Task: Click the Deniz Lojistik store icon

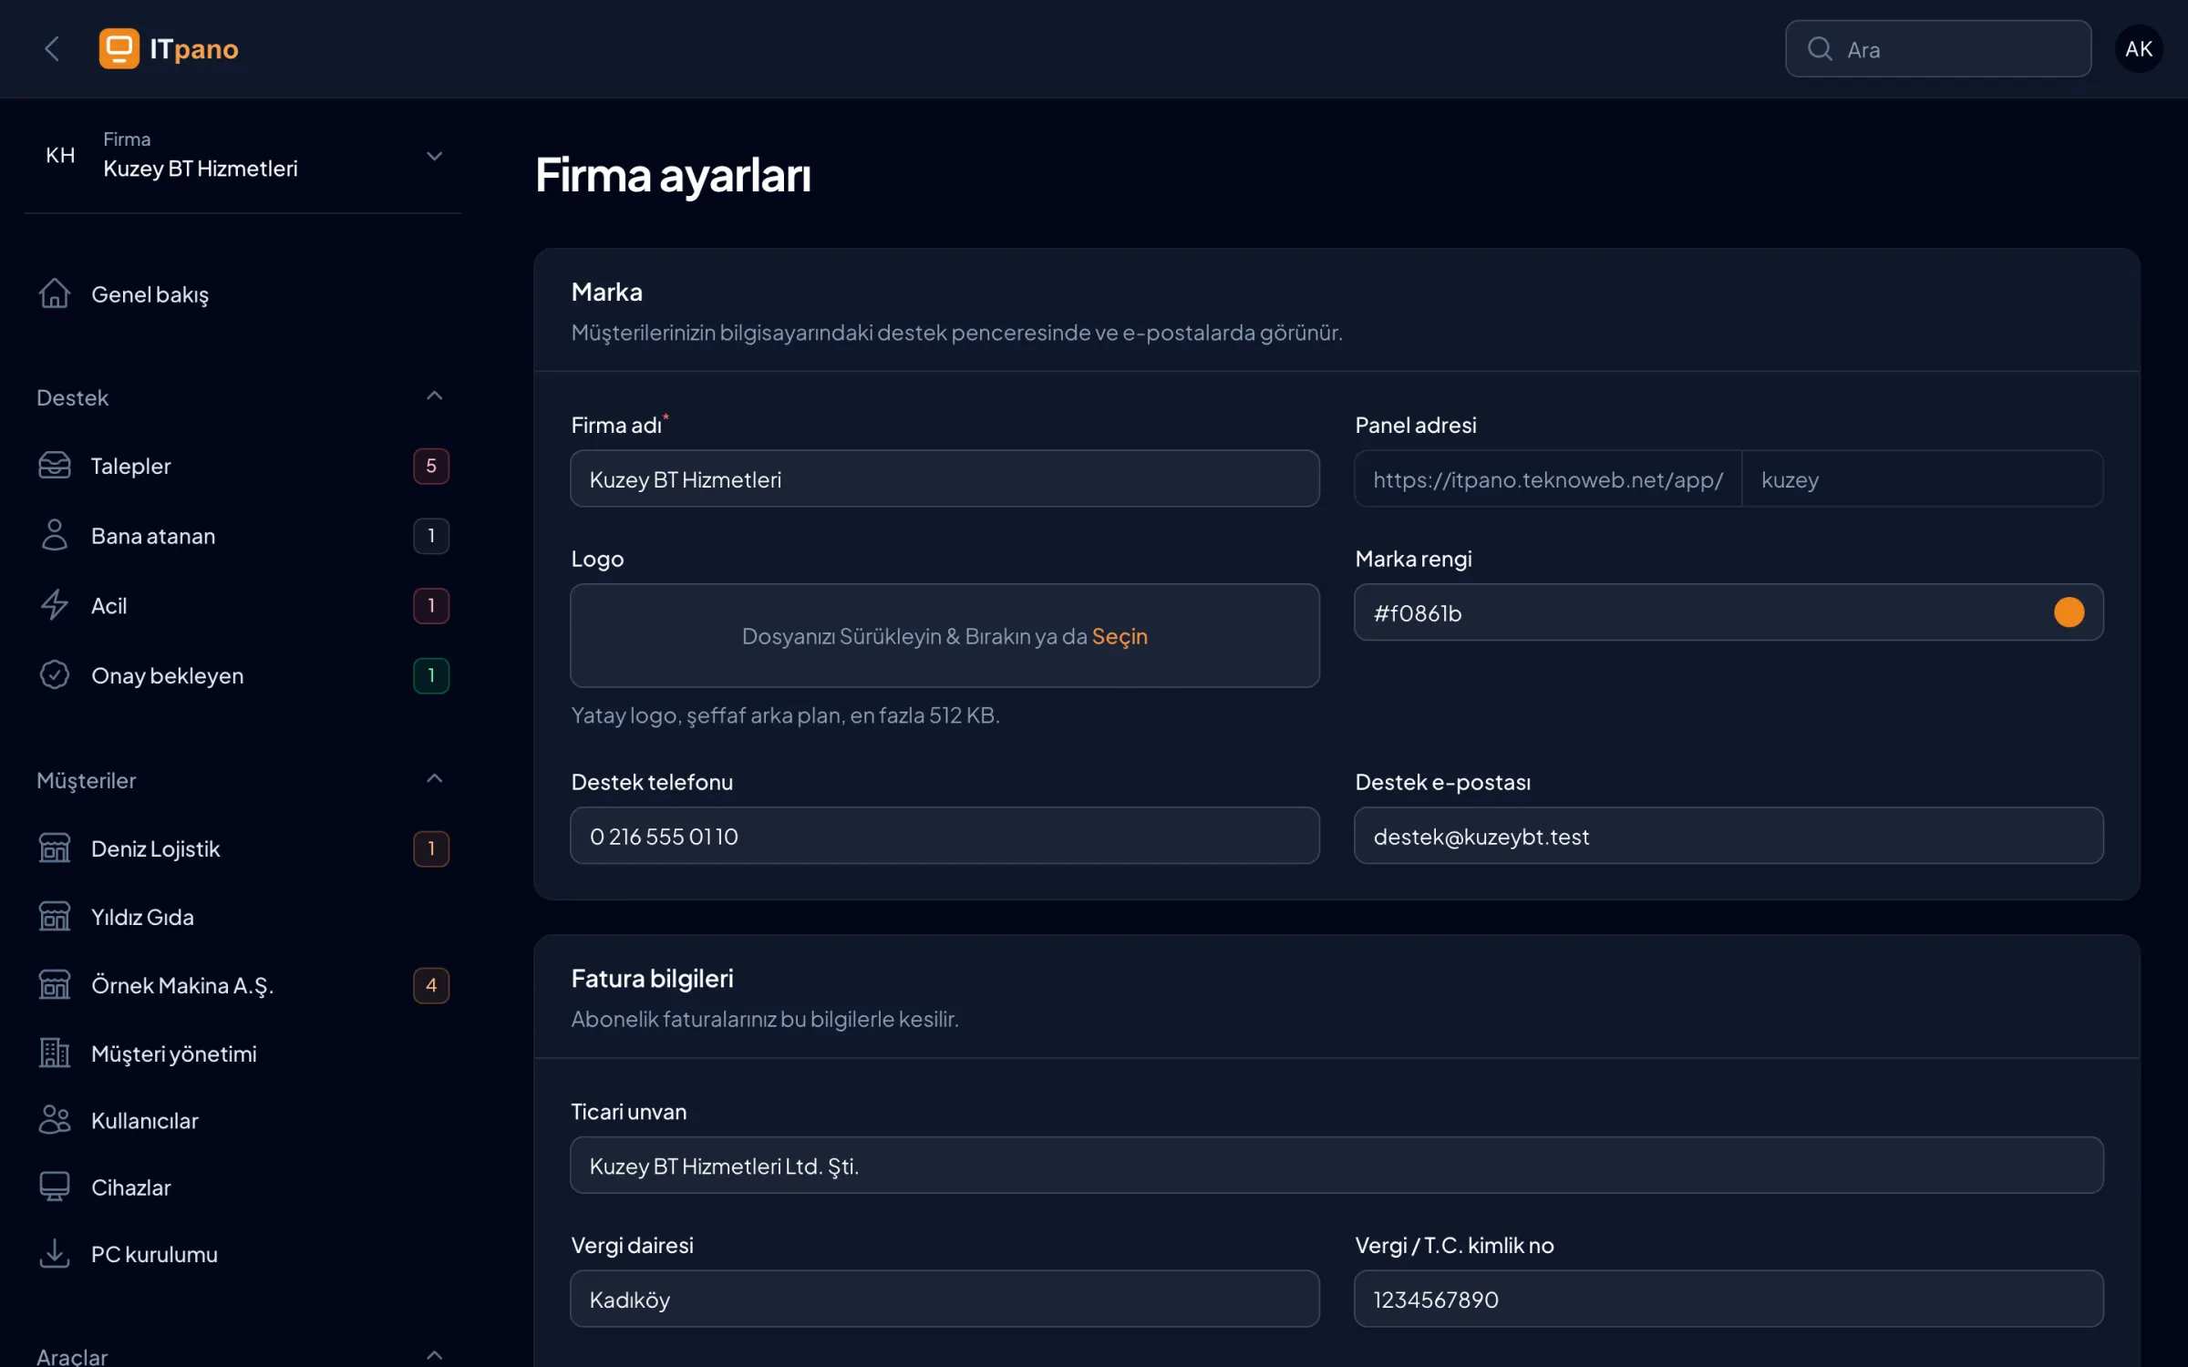Action: tap(55, 848)
